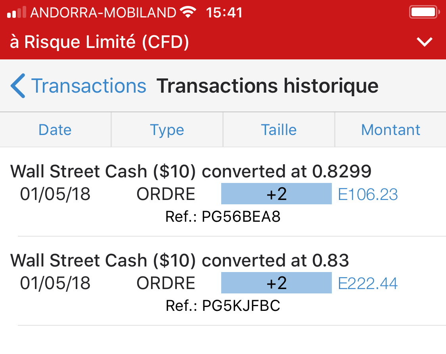Open the E222.44 amount link
Image resolution: width=446 pixels, height=354 pixels.
[368, 284]
